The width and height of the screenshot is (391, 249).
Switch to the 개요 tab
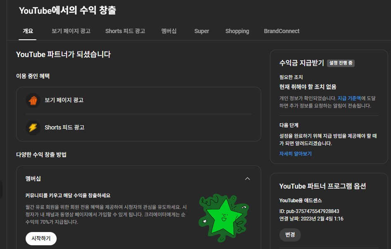point(28,31)
